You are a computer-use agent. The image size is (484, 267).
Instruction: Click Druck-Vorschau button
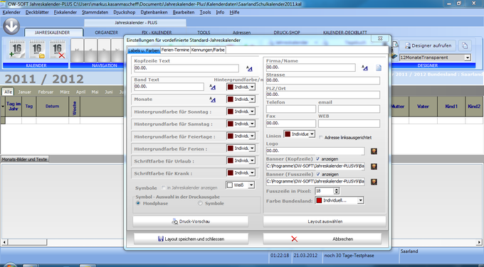point(191,222)
